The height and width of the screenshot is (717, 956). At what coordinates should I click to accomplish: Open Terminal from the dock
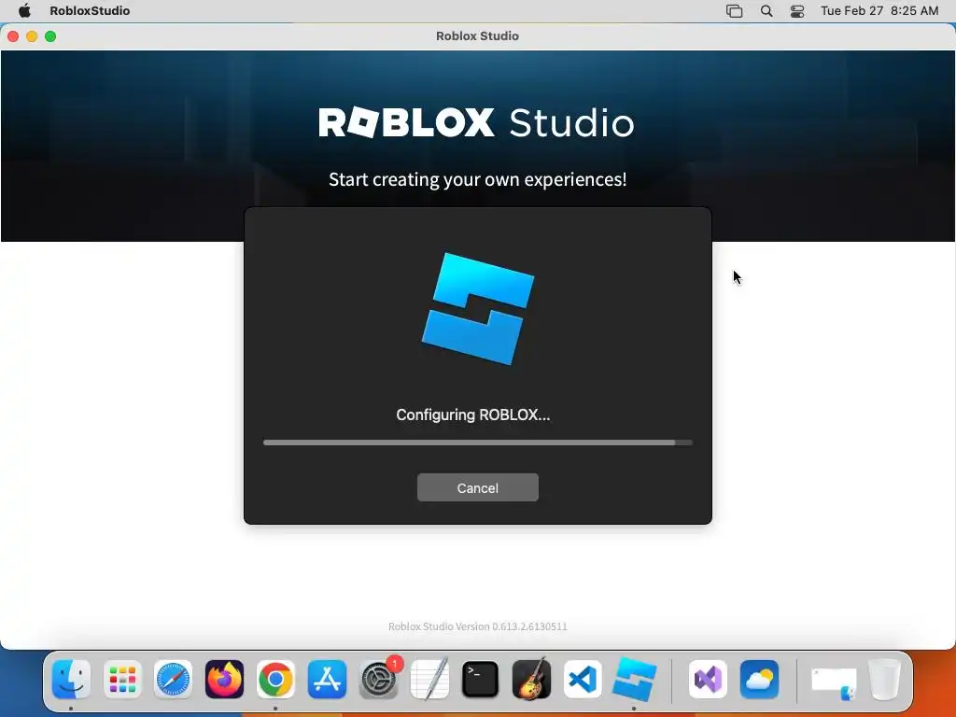[481, 680]
